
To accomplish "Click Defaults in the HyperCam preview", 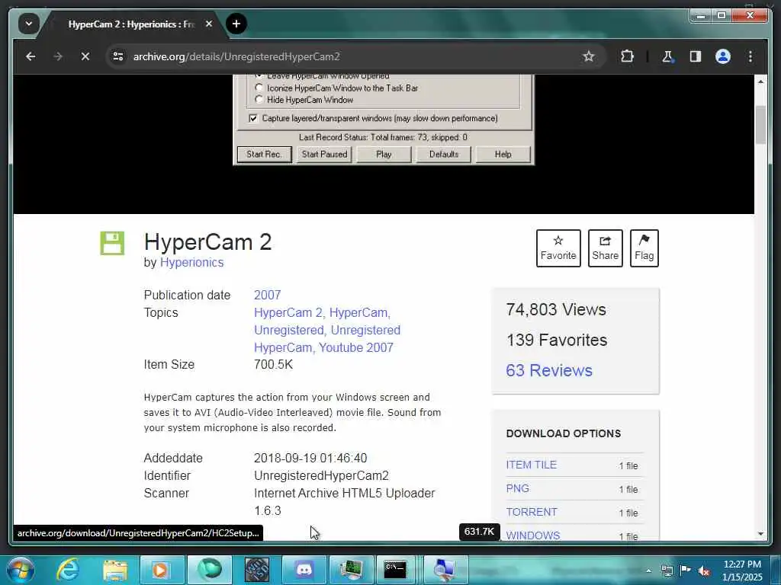I will pyautogui.click(x=443, y=154).
